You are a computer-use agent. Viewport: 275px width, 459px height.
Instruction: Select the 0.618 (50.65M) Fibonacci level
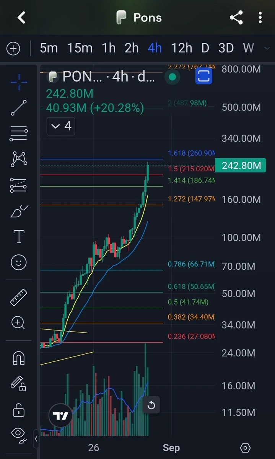[x=191, y=286]
